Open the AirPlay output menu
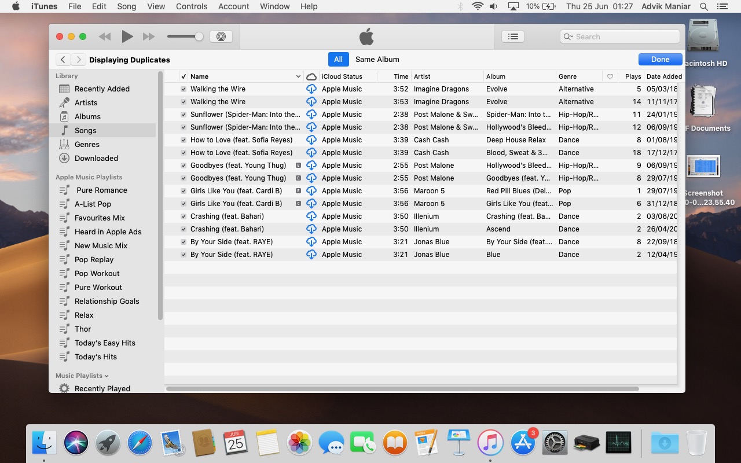The height and width of the screenshot is (463, 741). (221, 36)
